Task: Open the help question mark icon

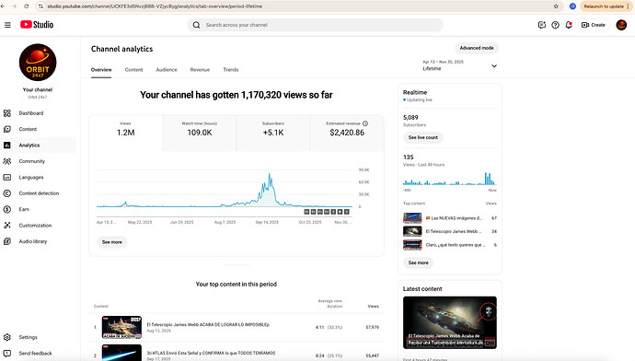Action: pyautogui.click(x=555, y=25)
